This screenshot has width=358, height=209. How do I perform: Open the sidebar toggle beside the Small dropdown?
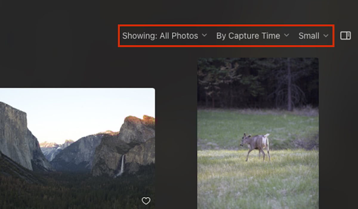[x=345, y=35]
